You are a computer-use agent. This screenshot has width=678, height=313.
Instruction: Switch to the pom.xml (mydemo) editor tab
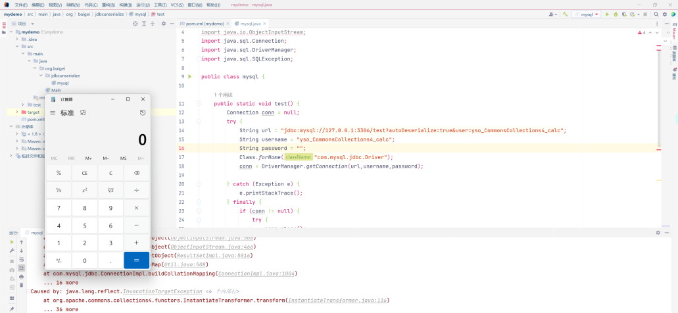[205, 23]
